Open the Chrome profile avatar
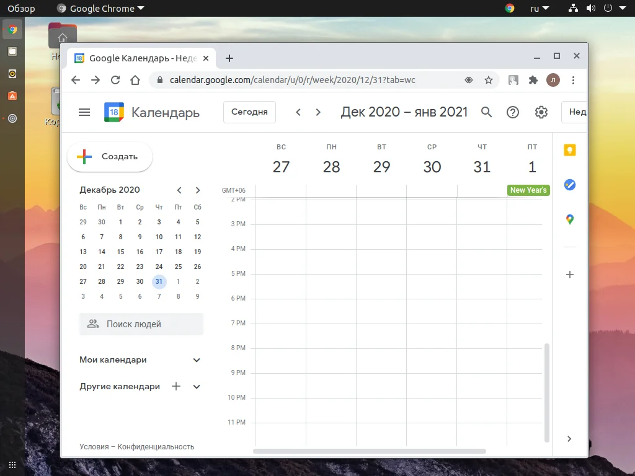This screenshot has width=635, height=476. point(553,80)
